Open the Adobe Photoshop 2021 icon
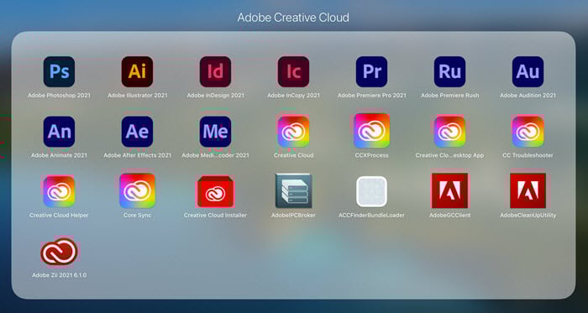This screenshot has height=313, width=588. [59, 71]
